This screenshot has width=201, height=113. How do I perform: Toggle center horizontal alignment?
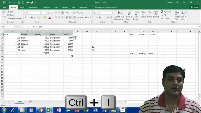click(59, 17)
